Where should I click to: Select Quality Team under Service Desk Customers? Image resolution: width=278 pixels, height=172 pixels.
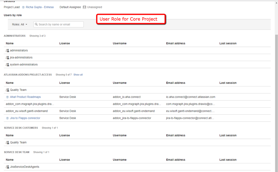click(18, 142)
